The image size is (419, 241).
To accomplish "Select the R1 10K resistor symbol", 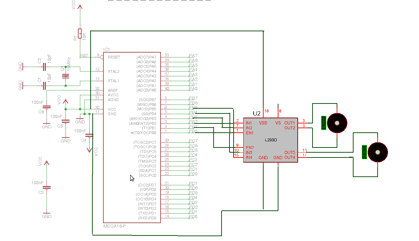I will point(80,34).
